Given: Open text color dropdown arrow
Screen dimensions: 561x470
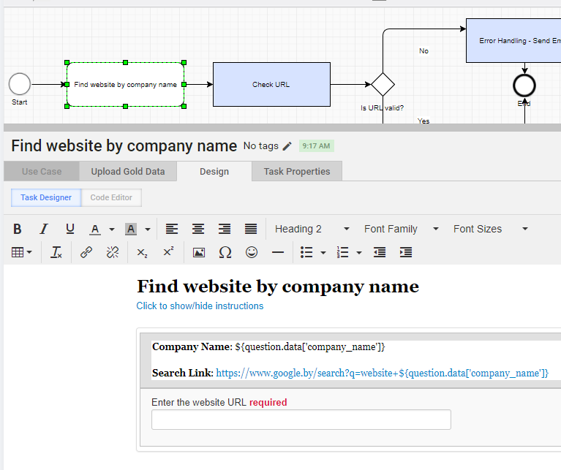Looking at the screenshot, I should pyautogui.click(x=112, y=229).
